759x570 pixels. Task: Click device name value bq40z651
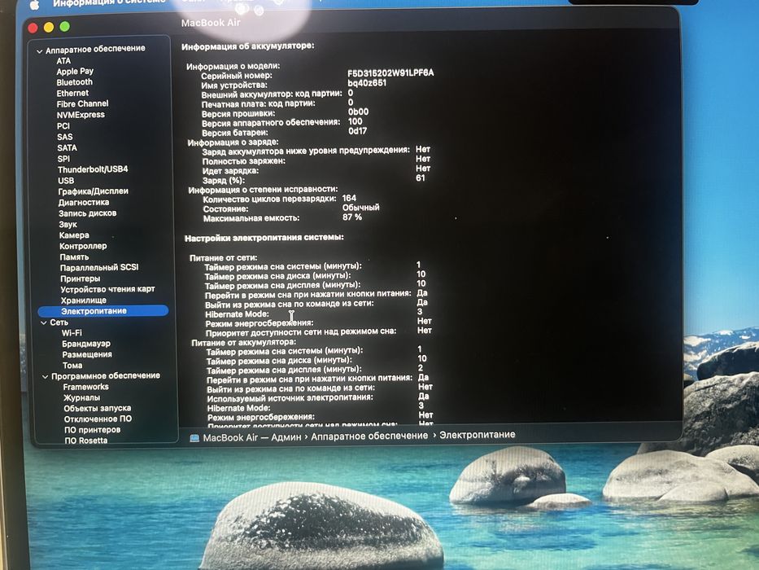point(367,83)
